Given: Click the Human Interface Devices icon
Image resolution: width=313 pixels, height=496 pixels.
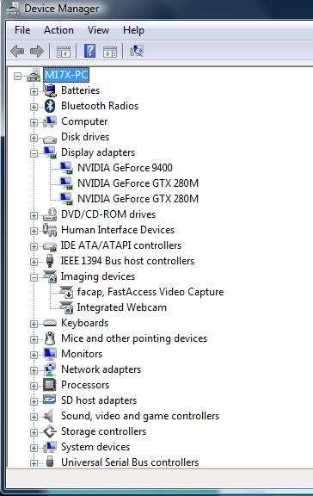Looking at the screenshot, I should click(x=50, y=230).
